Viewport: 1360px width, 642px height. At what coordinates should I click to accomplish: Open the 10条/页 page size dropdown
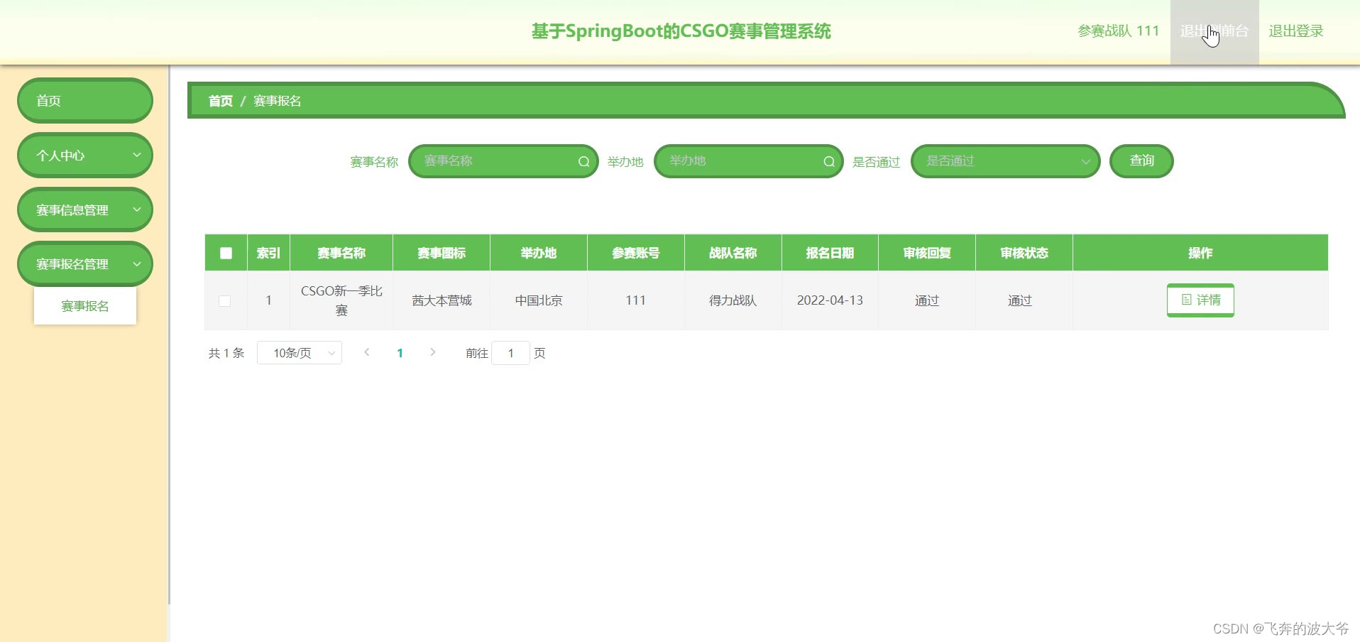(x=299, y=352)
